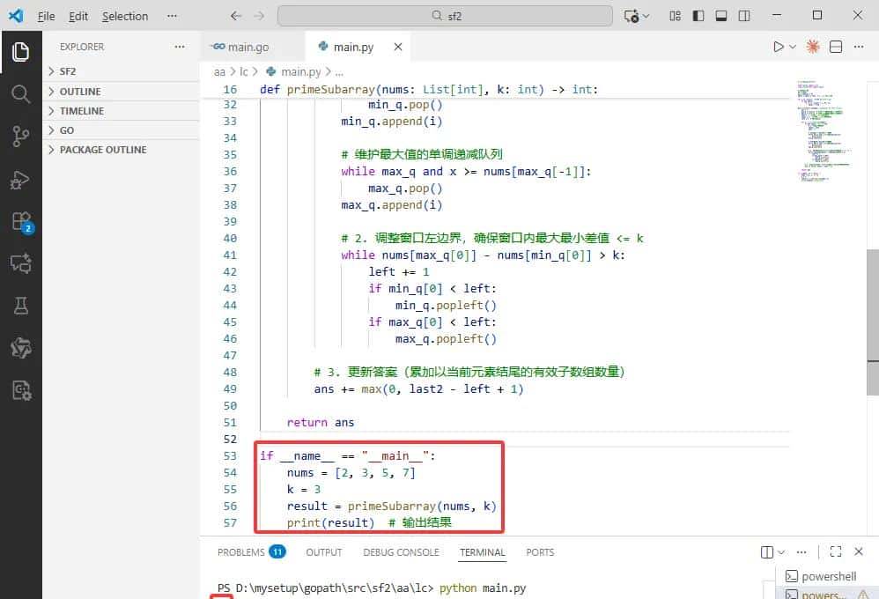This screenshot has width=879, height=599.
Task: Open the Source Control view
Action: (21, 137)
